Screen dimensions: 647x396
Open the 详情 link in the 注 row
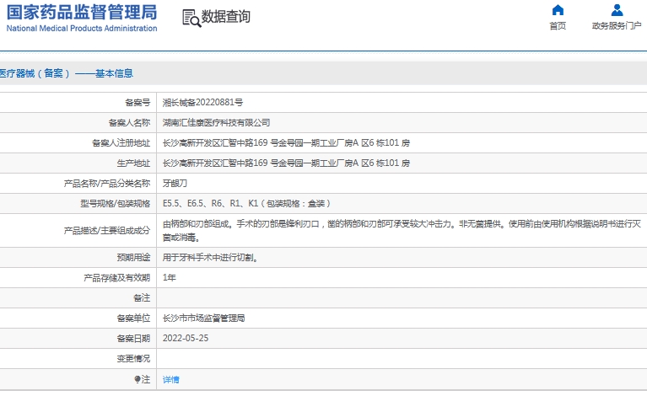click(171, 379)
